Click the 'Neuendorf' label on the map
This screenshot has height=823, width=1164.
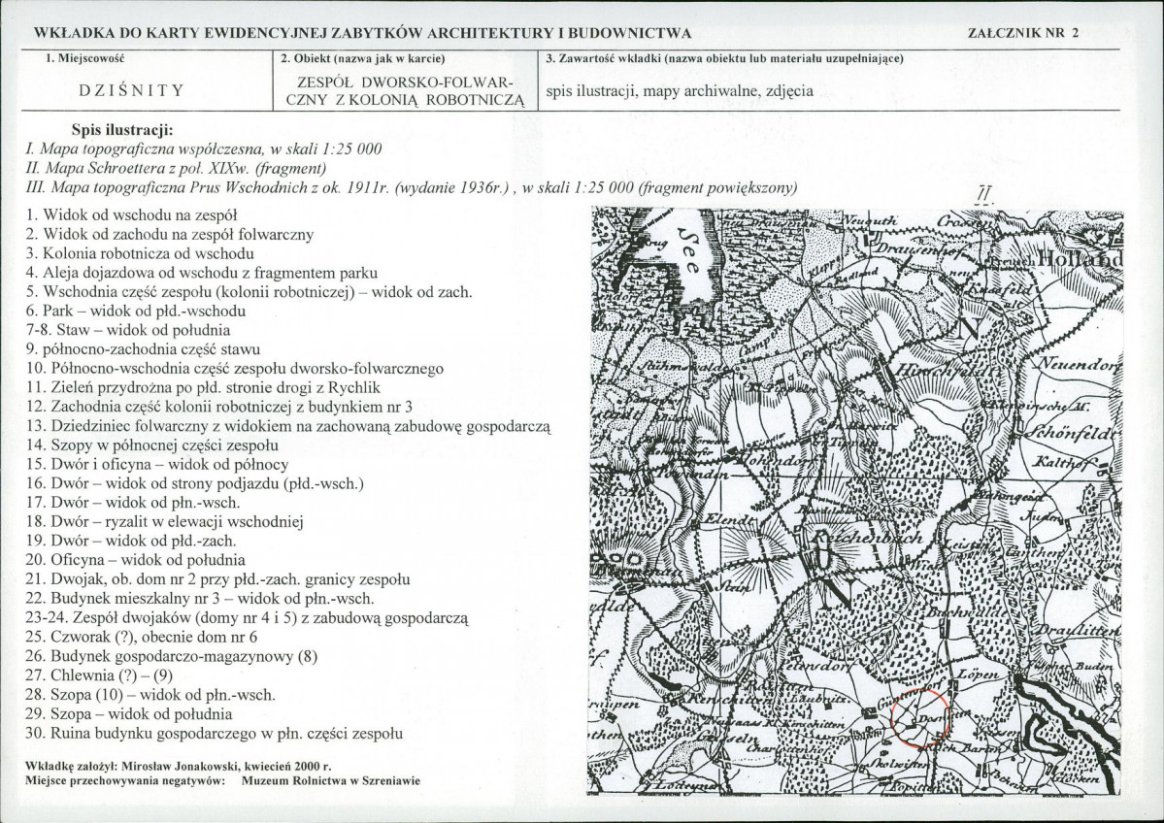(1079, 364)
